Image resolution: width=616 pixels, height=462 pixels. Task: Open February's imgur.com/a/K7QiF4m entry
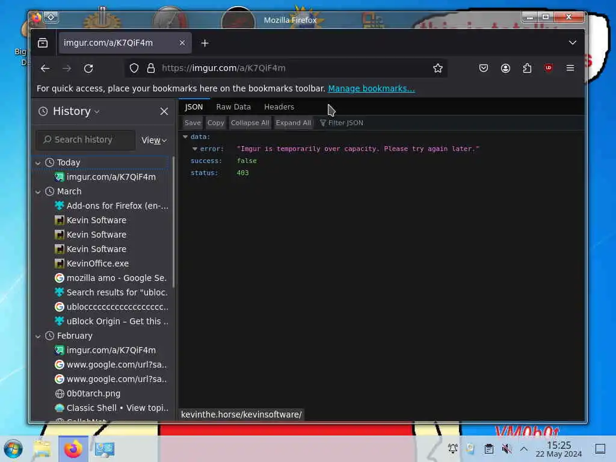click(x=105, y=351)
